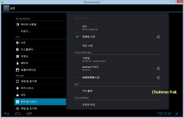Viewport: 184px width, 118px height.
Task: Open TTS 출력 settings
Action: click(118, 91)
